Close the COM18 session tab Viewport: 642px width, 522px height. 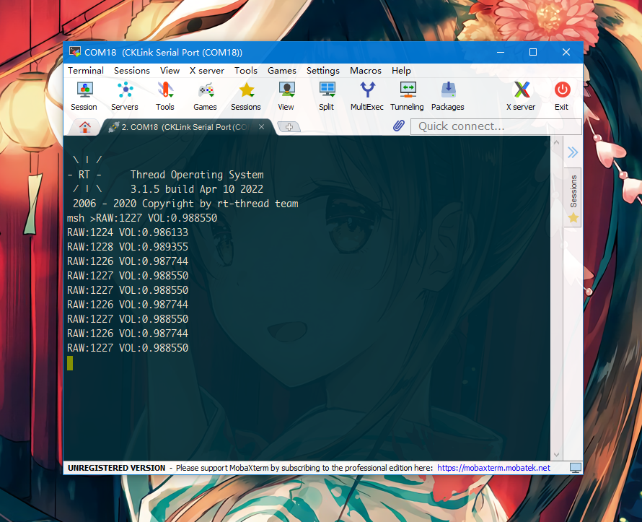pos(261,127)
